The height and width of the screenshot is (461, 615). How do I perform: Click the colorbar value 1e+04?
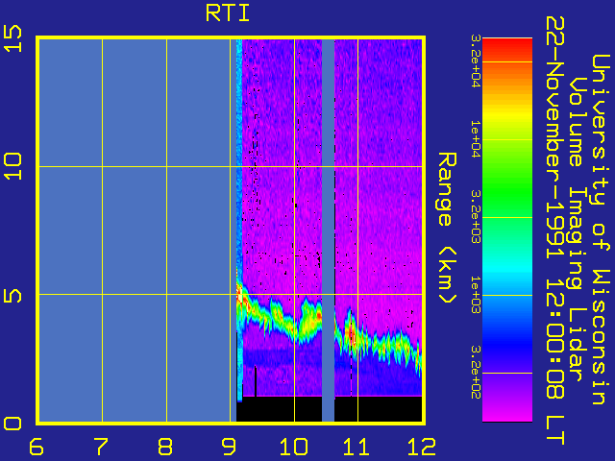(476, 139)
